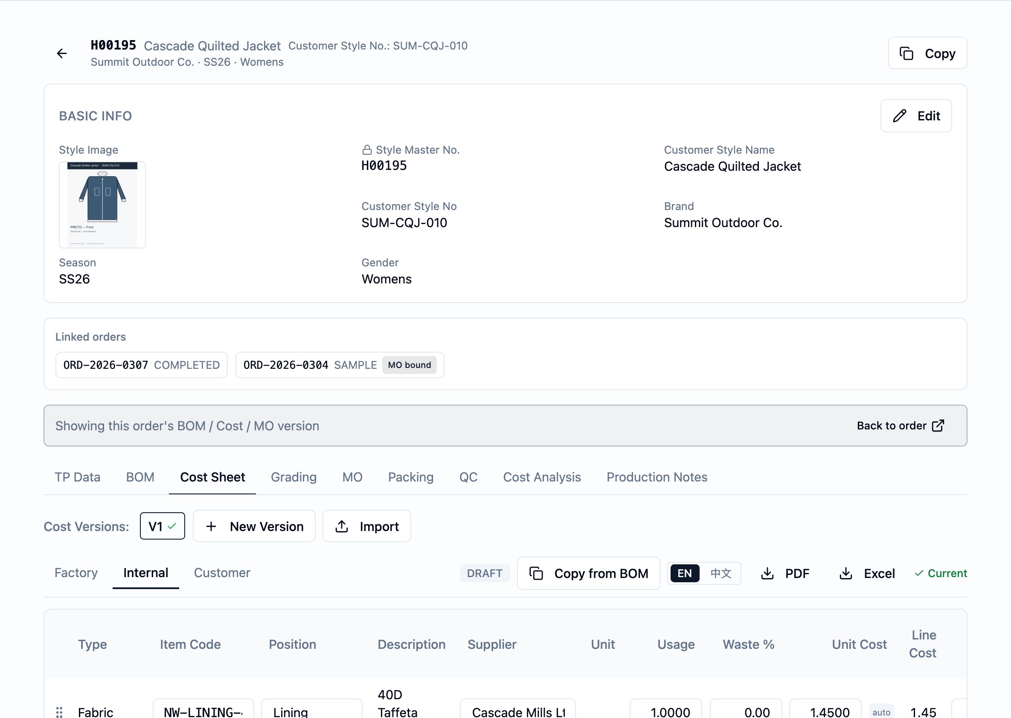1011x718 pixels.
Task: Select the Internal sub-tab
Action: coord(146,572)
